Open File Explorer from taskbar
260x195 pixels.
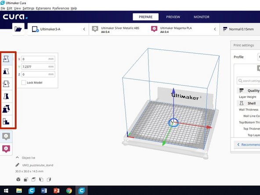(19, 191)
